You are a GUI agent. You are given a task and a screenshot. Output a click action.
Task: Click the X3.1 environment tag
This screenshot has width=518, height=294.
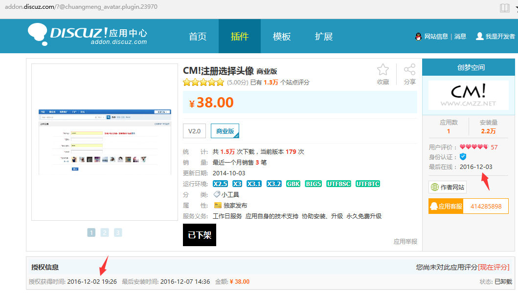[254, 184]
